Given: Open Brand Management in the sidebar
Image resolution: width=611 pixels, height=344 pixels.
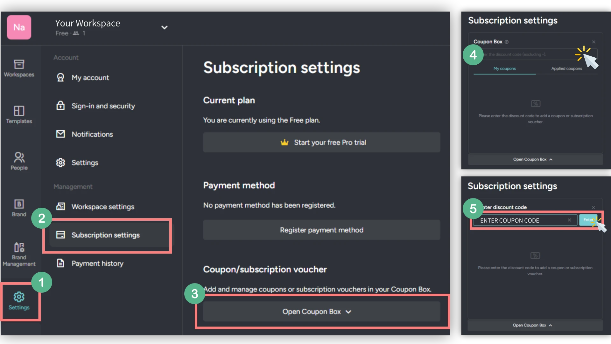Looking at the screenshot, I should point(19,254).
